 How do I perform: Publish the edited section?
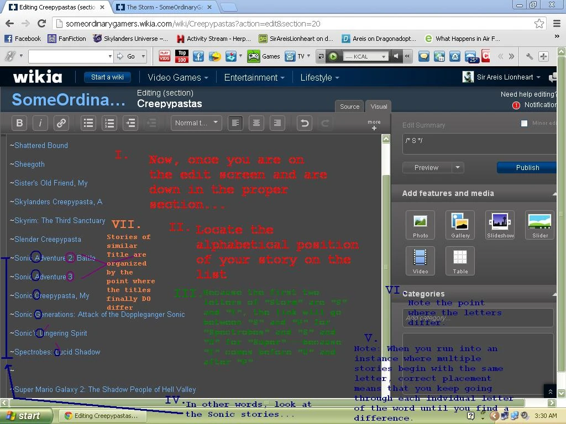527,168
